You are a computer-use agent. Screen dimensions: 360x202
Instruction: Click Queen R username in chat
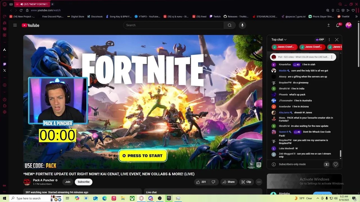point(283,132)
